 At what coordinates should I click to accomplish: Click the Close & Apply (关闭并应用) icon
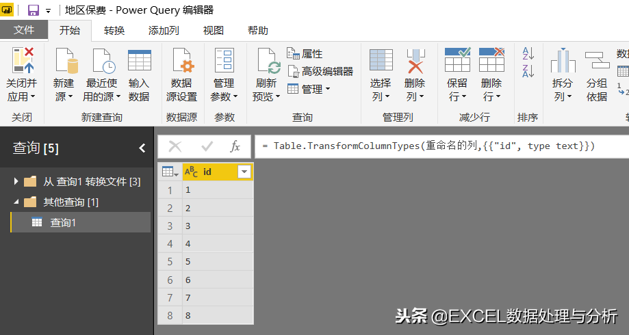click(23, 60)
